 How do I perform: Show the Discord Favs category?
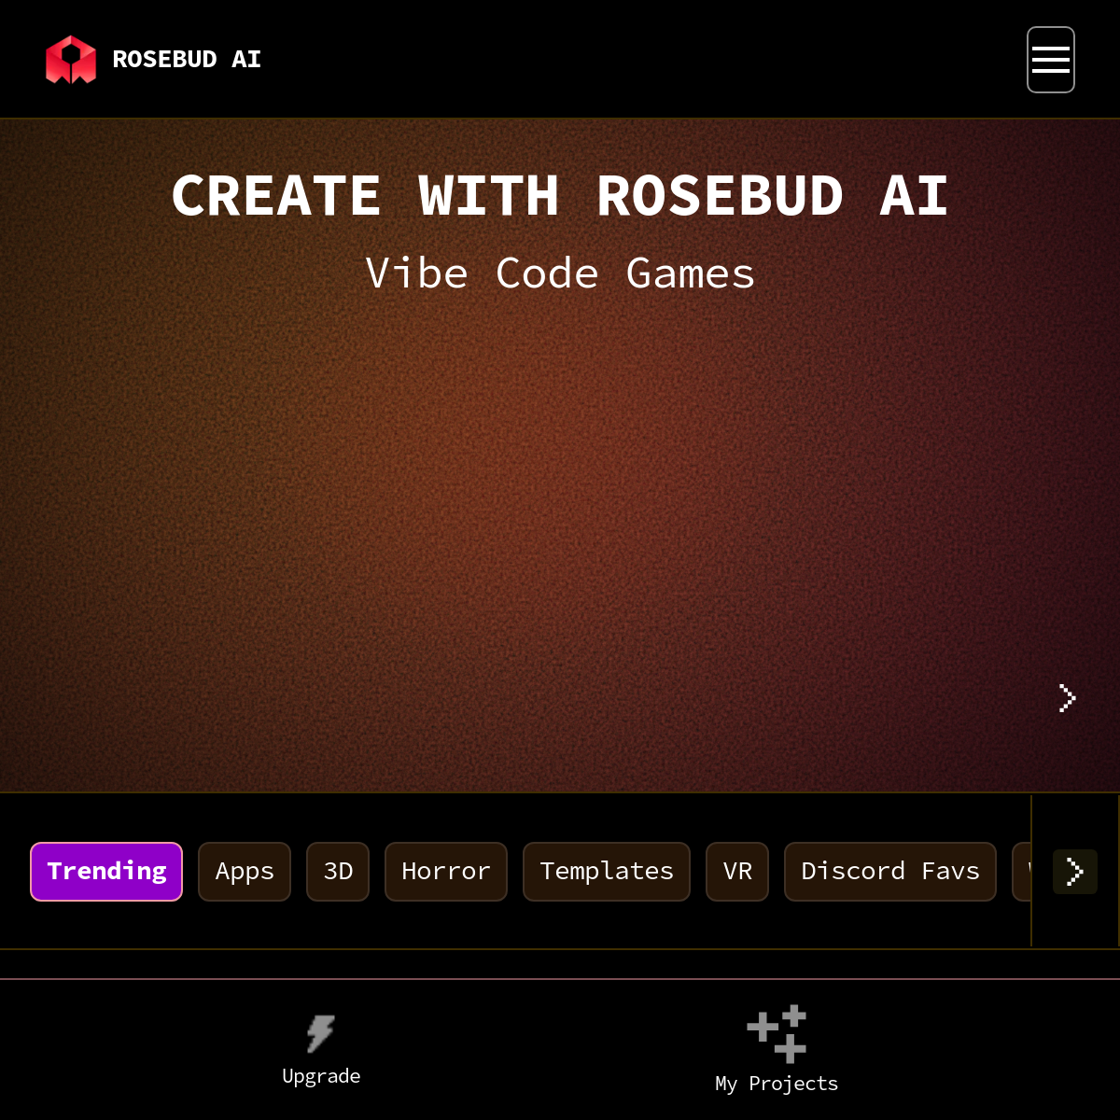890,871
